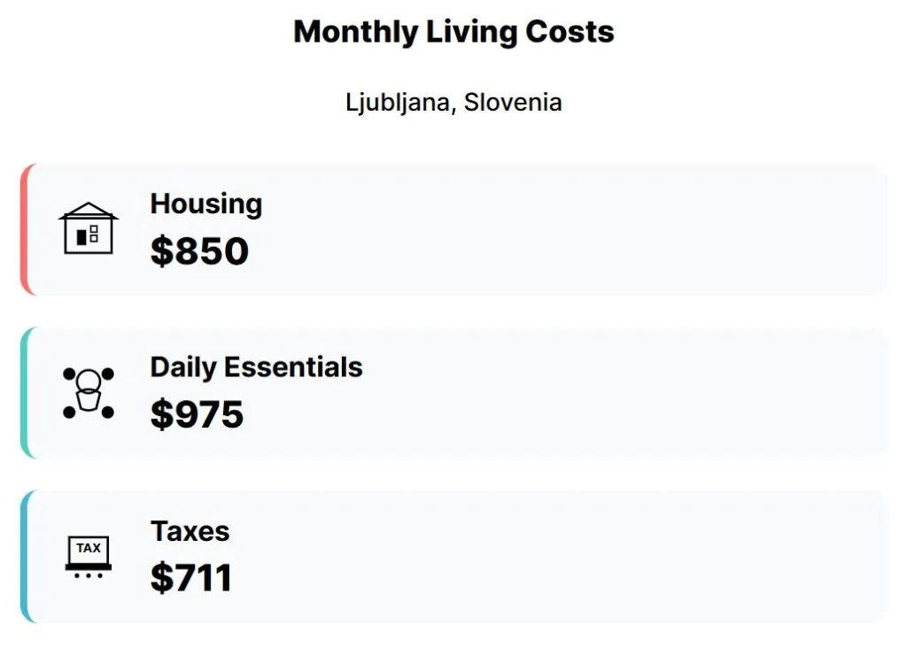Click the $975 daily essentials amount
This screenshot has width=907, height=648.
pyautogui.click(x=197, y=414)
